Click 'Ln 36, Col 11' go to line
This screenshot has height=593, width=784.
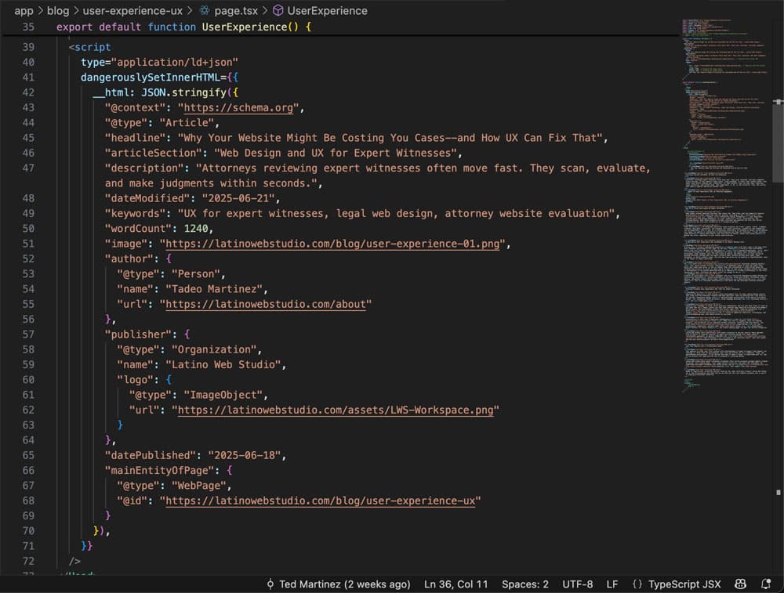click(x=456, y=584)
